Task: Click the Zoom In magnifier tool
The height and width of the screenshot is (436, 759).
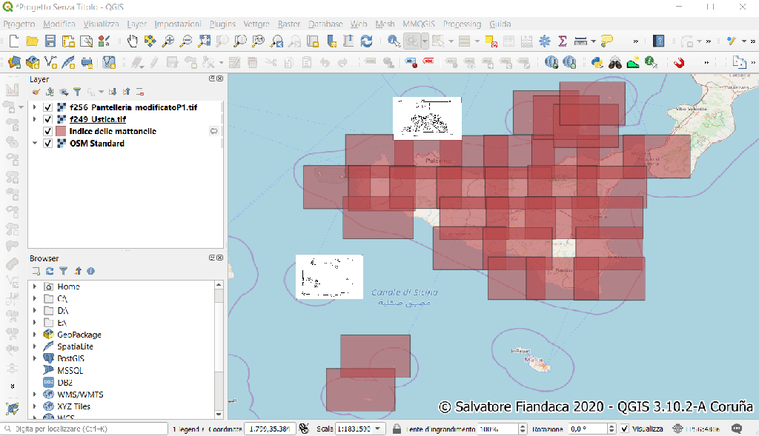Action: point(168,41)
